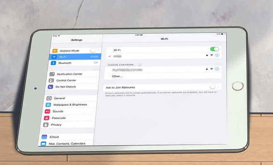Tap the status bar clock
The image size is (273, 165).
click(139, 35)
